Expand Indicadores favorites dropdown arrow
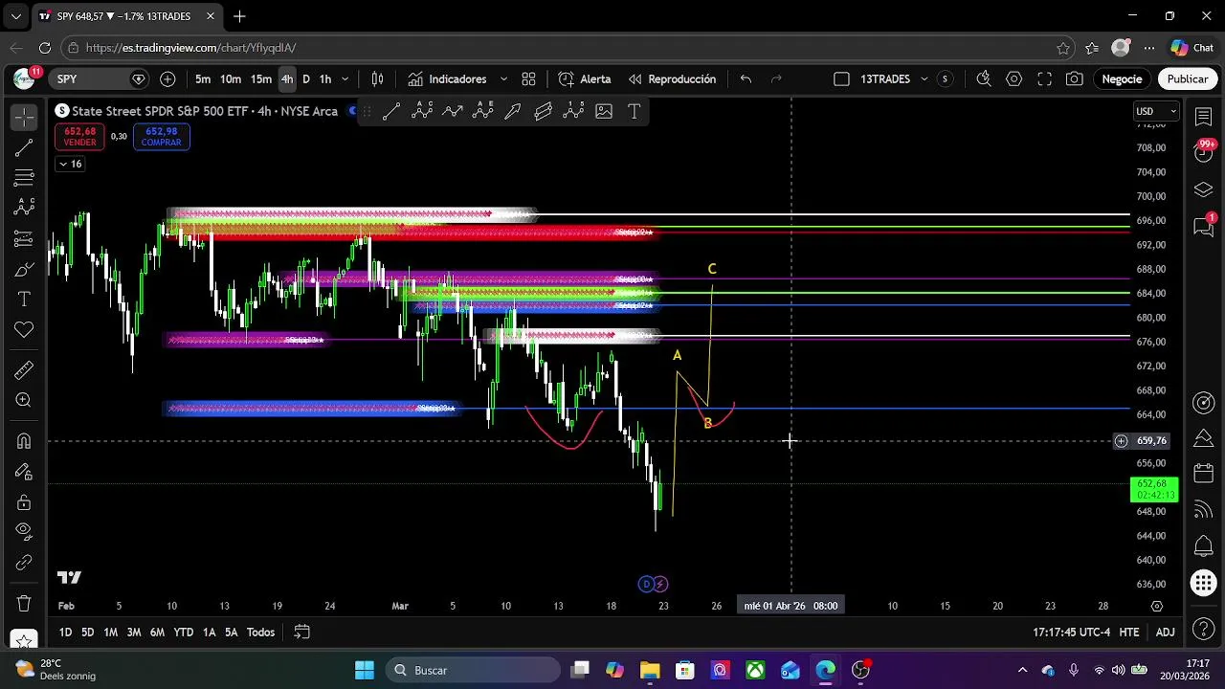The width and height of the screenshot is (1225, 689). point(503,79)
